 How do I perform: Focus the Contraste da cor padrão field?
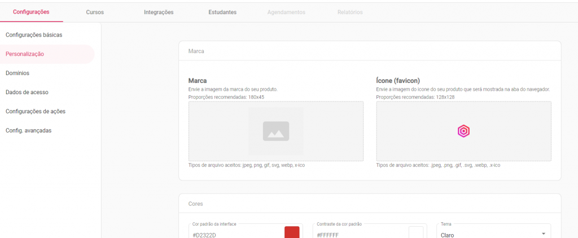pos(358,234)
